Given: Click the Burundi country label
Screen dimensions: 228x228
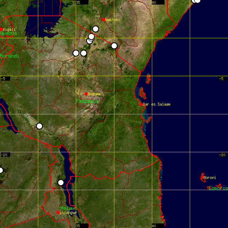Looking at the screenshot, I should pyautogui.click(x=9, y=56).
